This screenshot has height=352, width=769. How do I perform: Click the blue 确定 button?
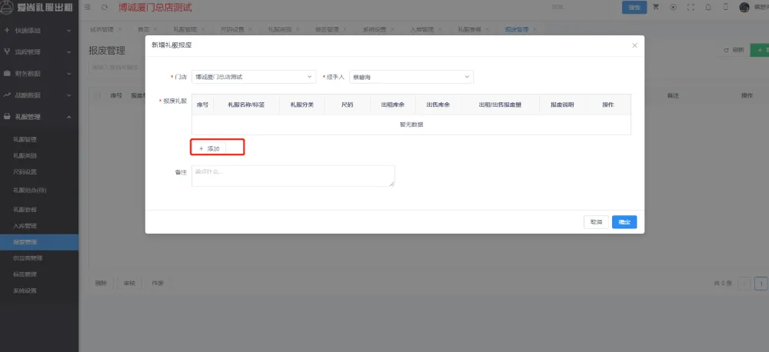(x=624, y=222)
